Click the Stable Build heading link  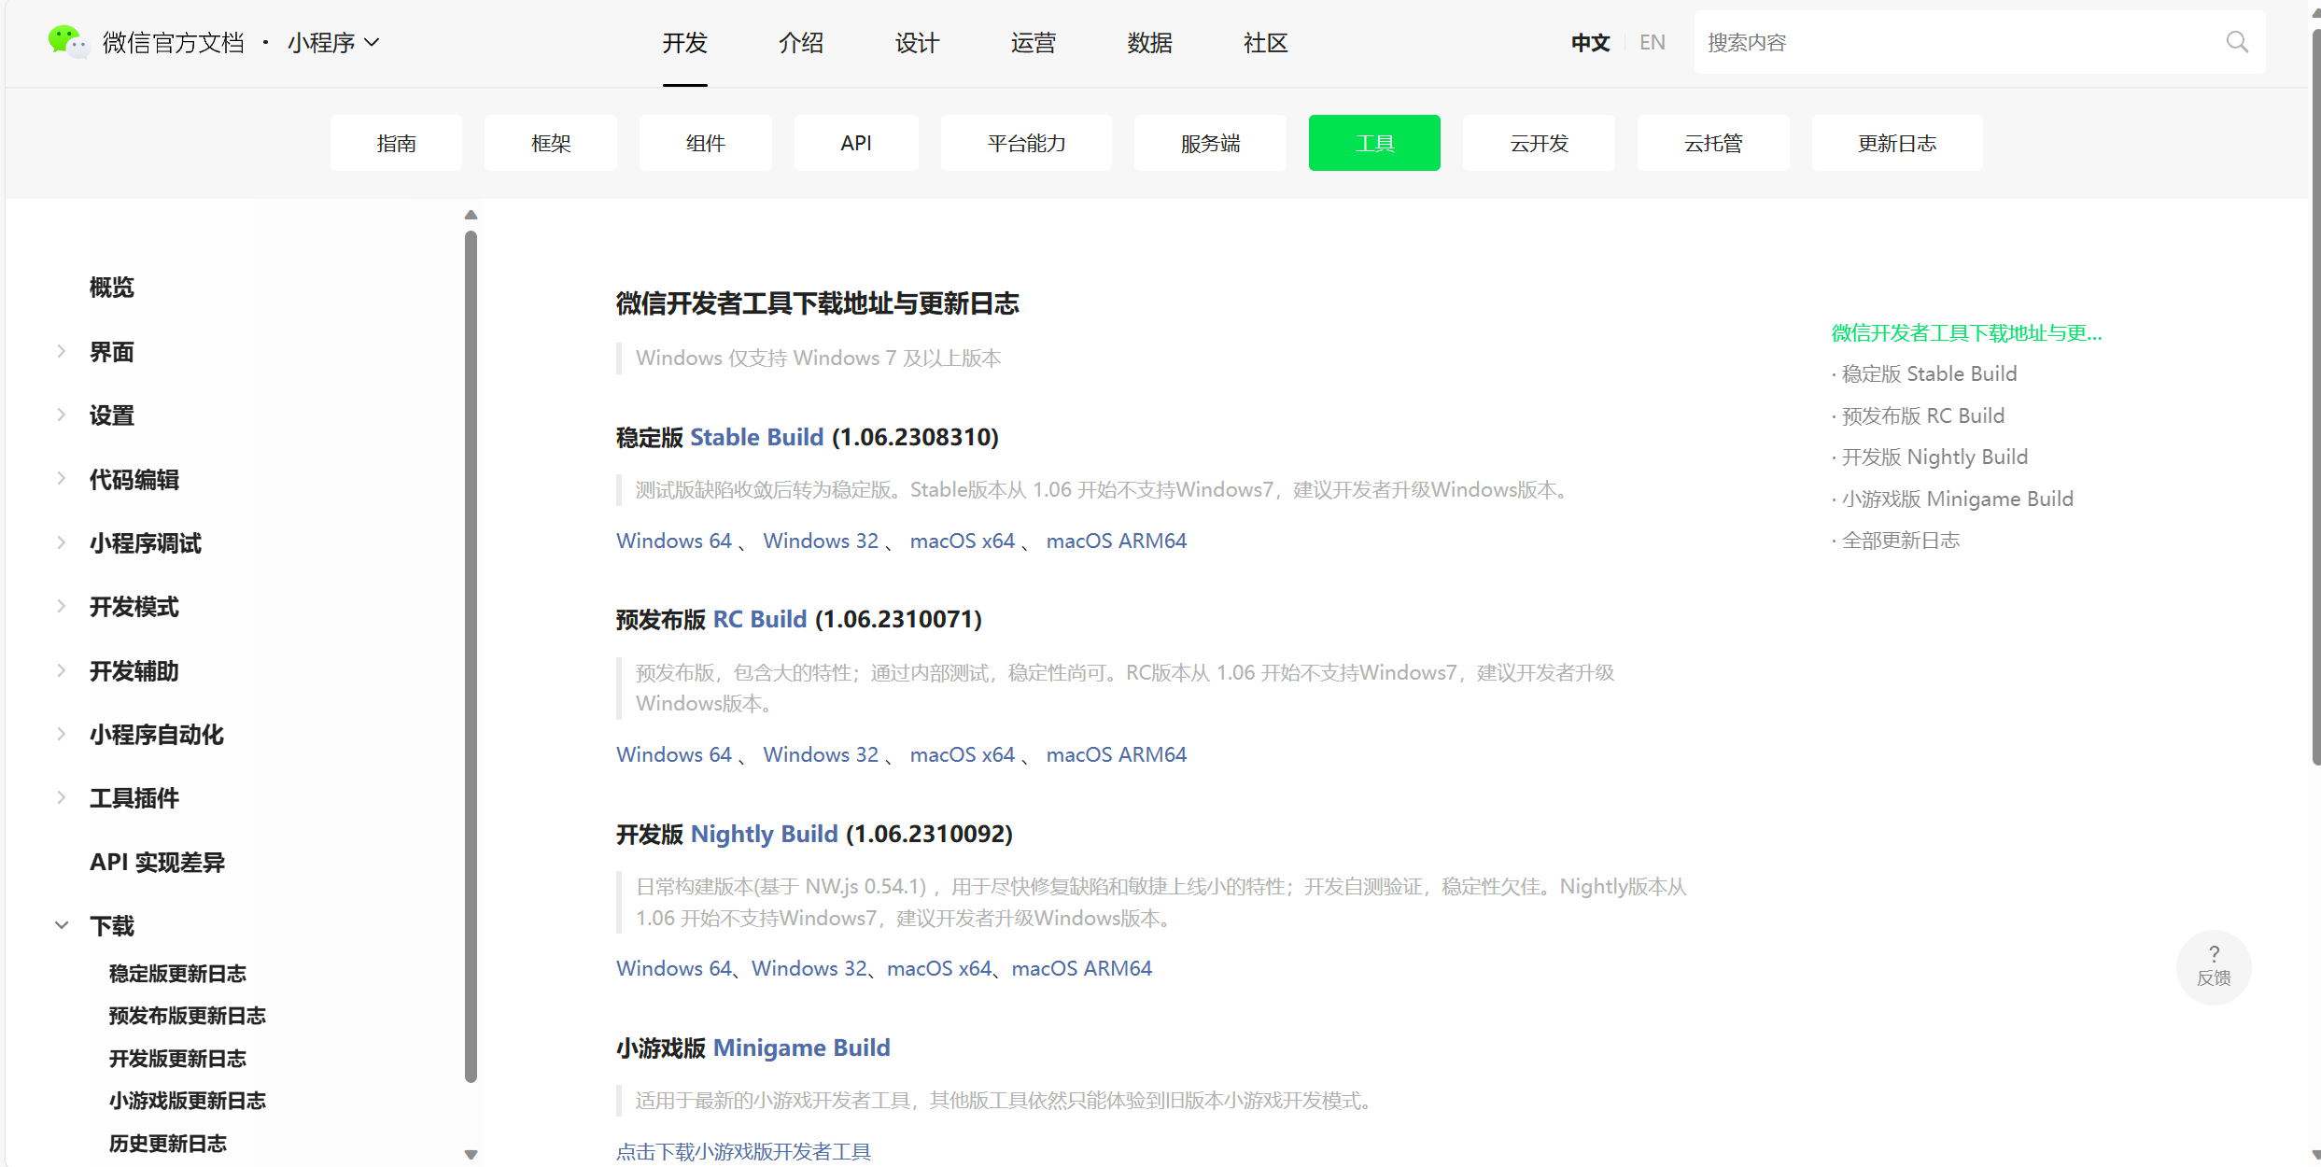756,437
